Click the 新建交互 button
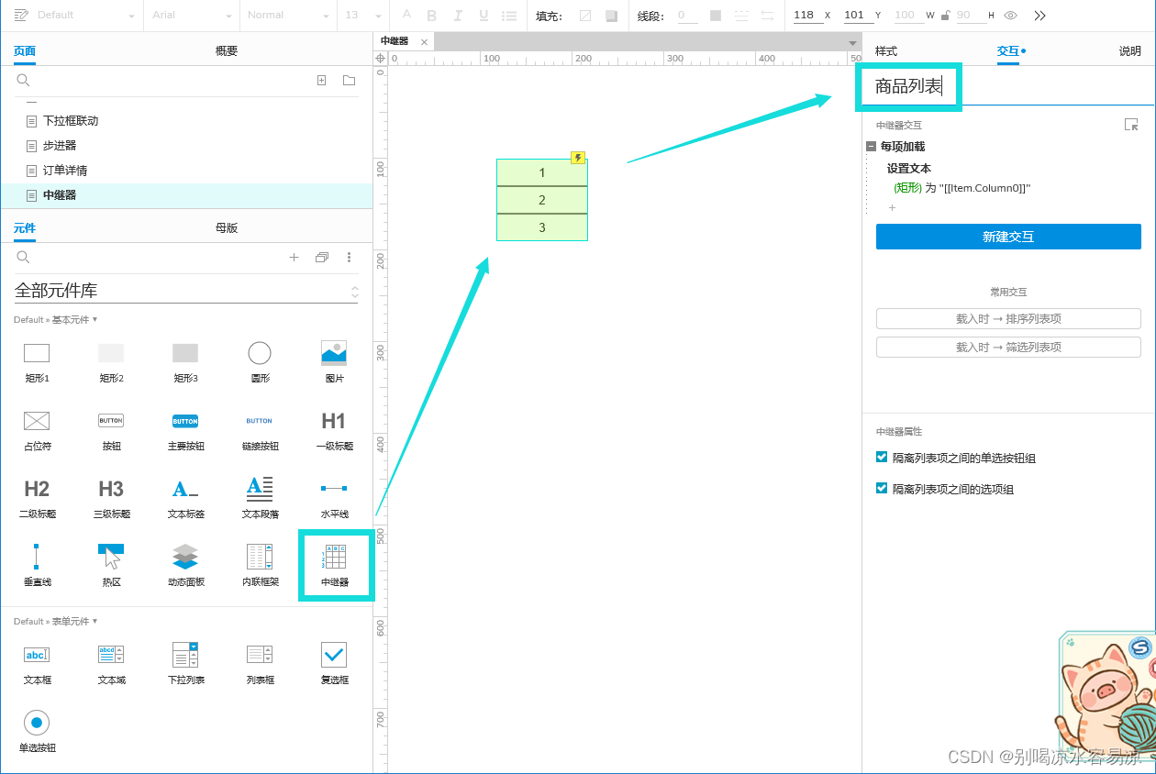Image resolution: width=1156 pixels, height=774 pixels. click(1007, 236)
